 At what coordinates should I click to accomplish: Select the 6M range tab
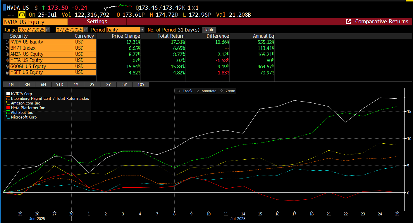click(43, 85)
